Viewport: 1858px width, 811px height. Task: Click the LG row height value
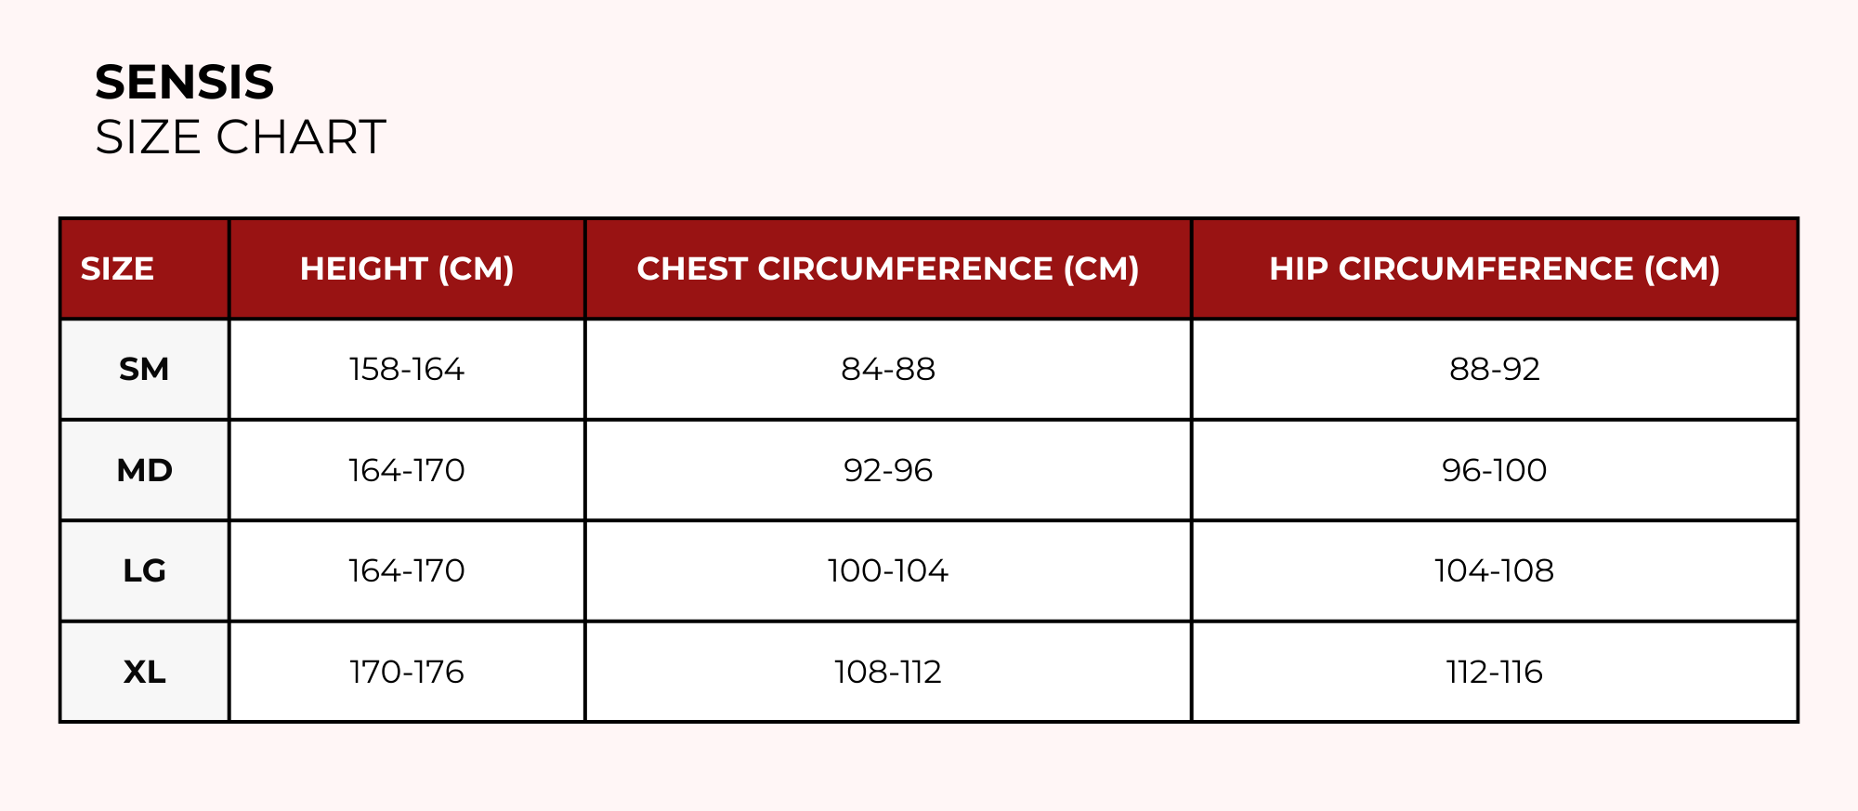[407, 570]
